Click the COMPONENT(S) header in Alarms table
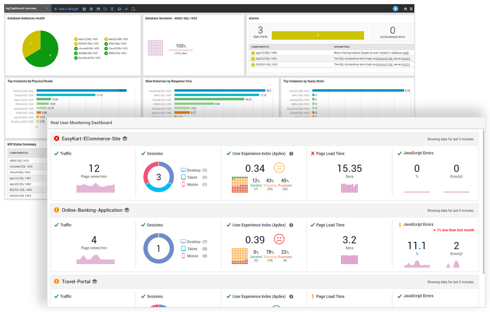This screenshot has height=312, width=490. [260, 47]
